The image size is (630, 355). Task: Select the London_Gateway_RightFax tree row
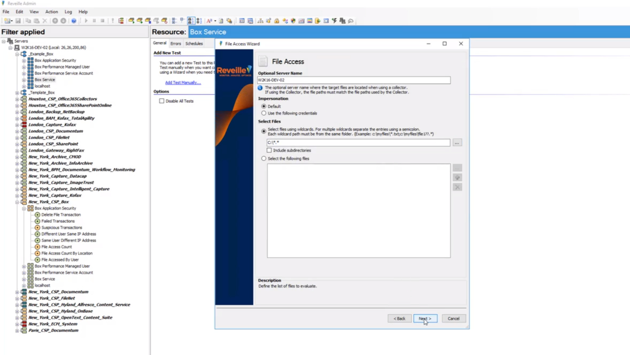pyautogui.click(x=56, y=150)
